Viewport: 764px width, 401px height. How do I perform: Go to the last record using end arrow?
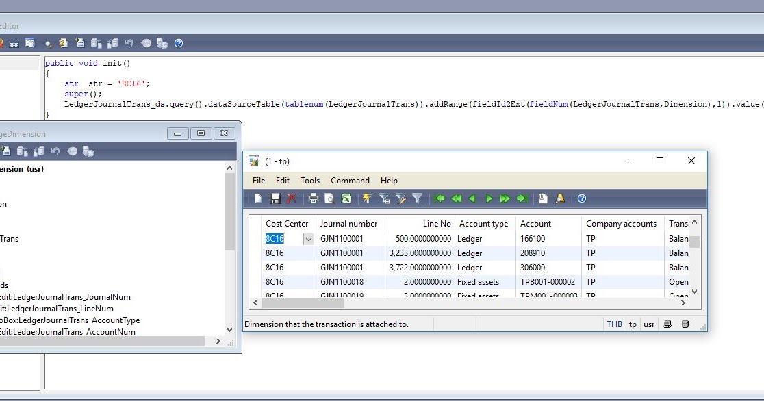(521, 198)
